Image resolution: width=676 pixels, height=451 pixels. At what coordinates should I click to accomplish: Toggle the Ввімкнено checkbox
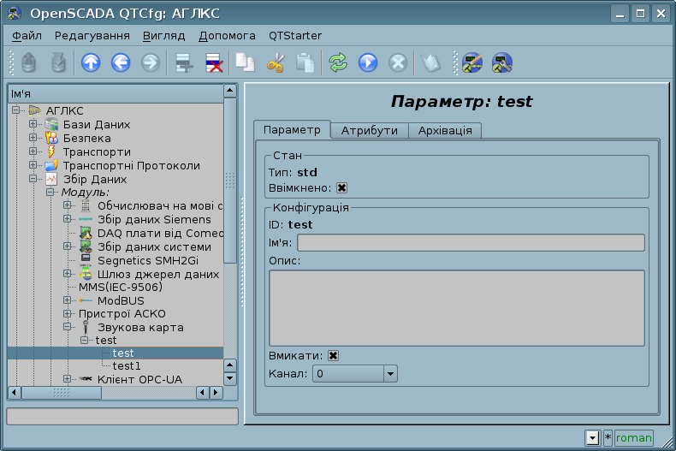[341, 188]
